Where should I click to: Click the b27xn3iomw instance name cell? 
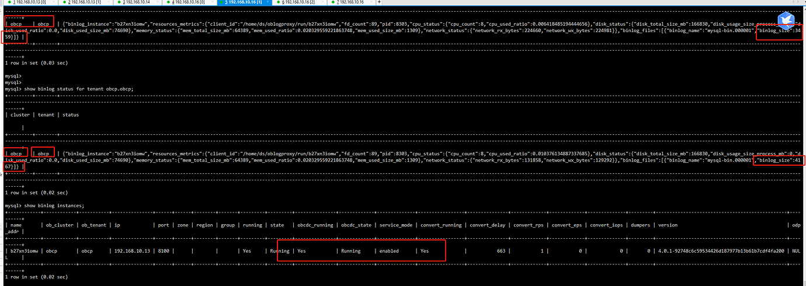point(23,250)
